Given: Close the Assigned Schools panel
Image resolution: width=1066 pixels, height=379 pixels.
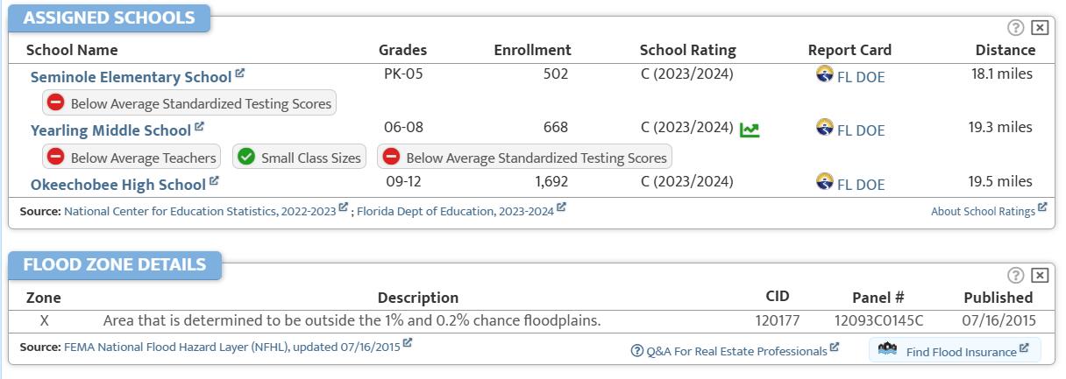Looking at the screenshot, I should pyautogui.click(x=1040, y=28).
